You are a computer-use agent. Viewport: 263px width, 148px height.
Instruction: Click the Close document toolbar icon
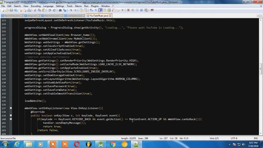(x=21, y=10)
